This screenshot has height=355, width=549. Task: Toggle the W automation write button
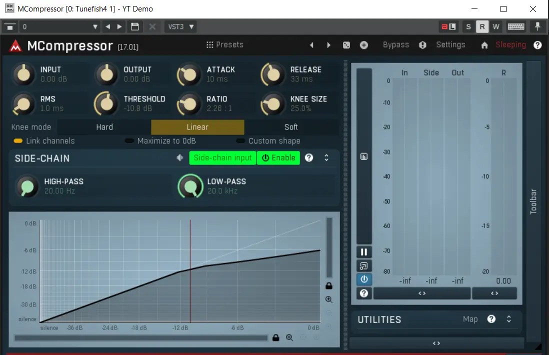pyautogui.click(x=496, y=26)
